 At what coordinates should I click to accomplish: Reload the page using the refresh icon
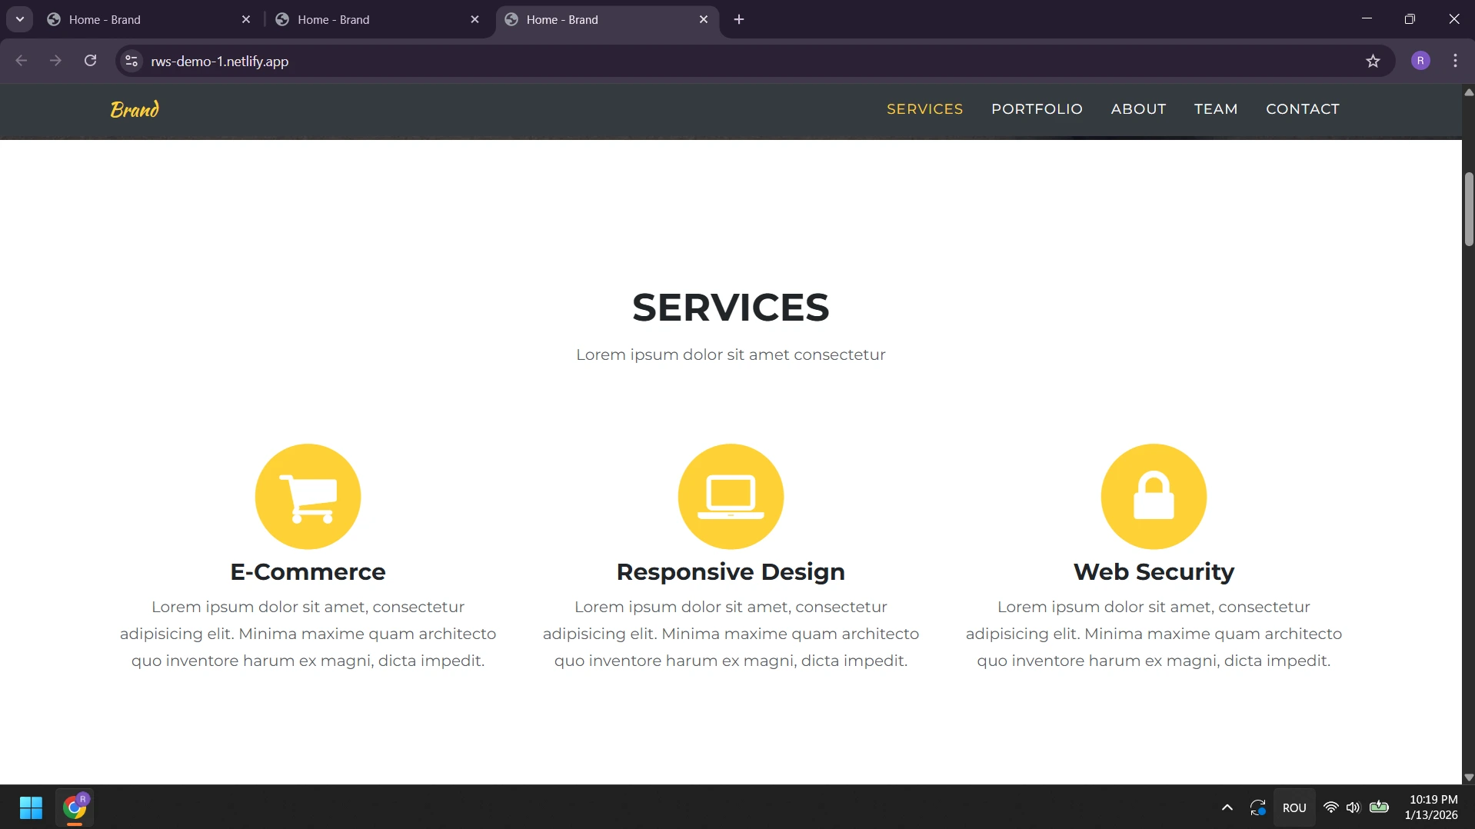tap(90, 61)
